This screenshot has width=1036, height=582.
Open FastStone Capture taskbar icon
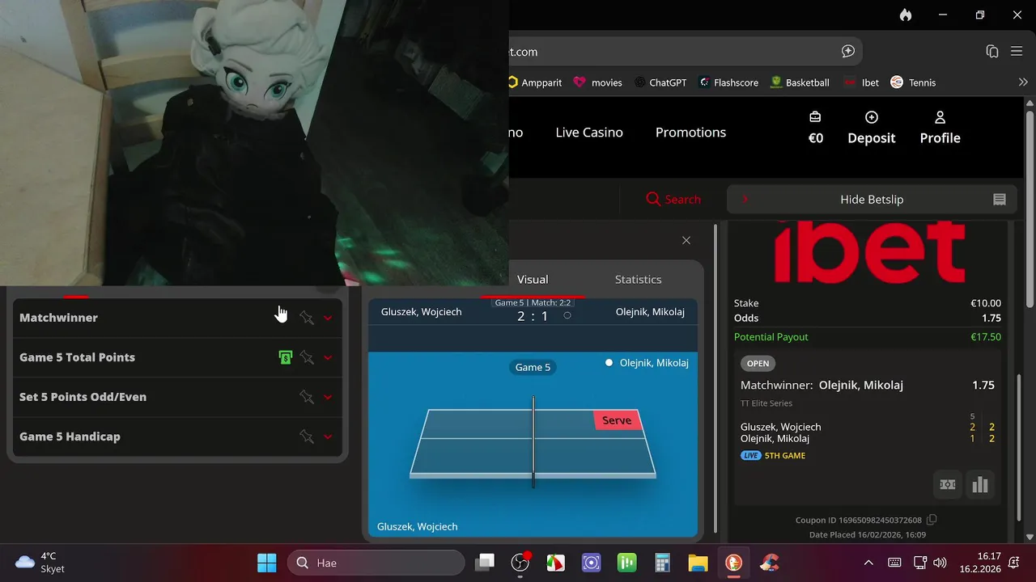point(556,563)
